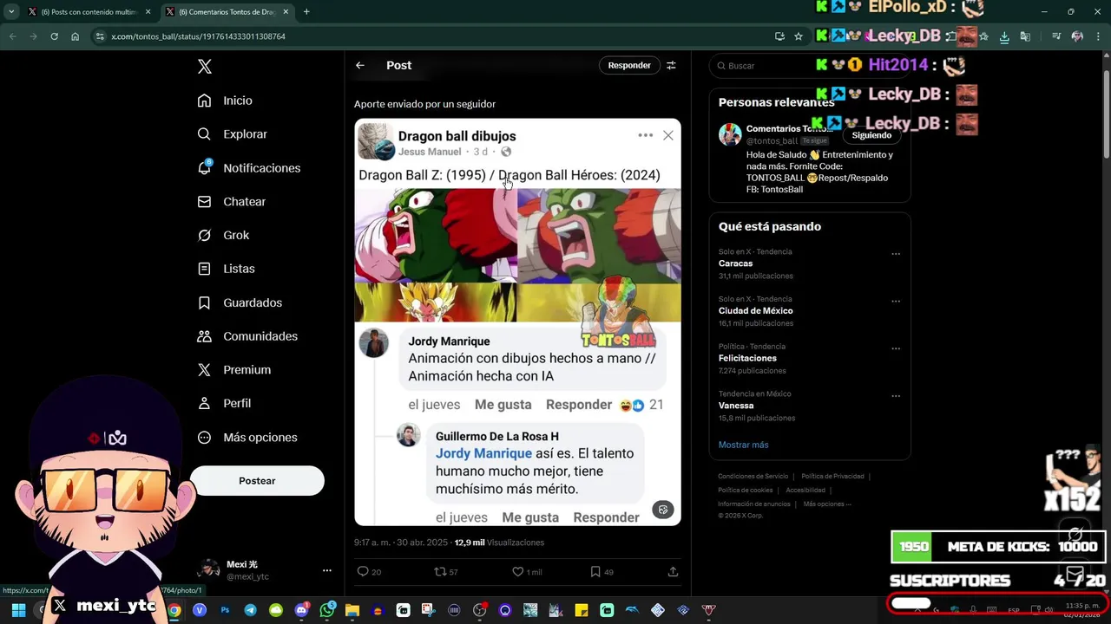The height and width of the screenshot is (624, 1111).
Task: Open a new browser tab
Action: pyautogui.click(x=306, y=12)
